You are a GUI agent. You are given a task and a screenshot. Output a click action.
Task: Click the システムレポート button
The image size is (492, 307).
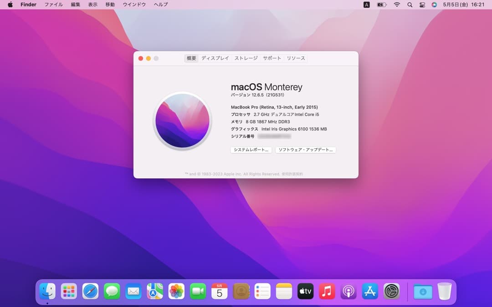tap(251, 150)
